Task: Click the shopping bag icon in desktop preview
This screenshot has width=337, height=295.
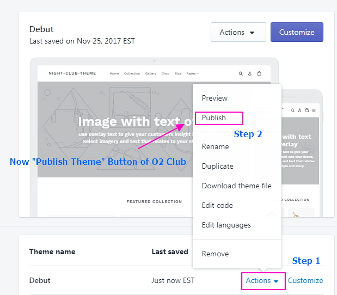Action: tap(259, 73)
